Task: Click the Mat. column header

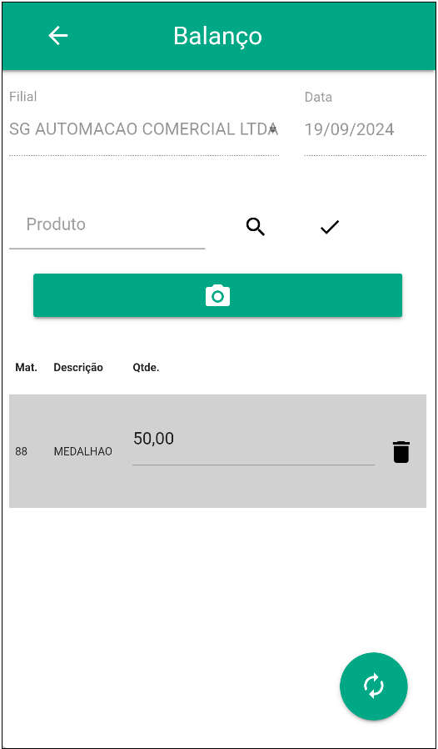Action: 27,367
